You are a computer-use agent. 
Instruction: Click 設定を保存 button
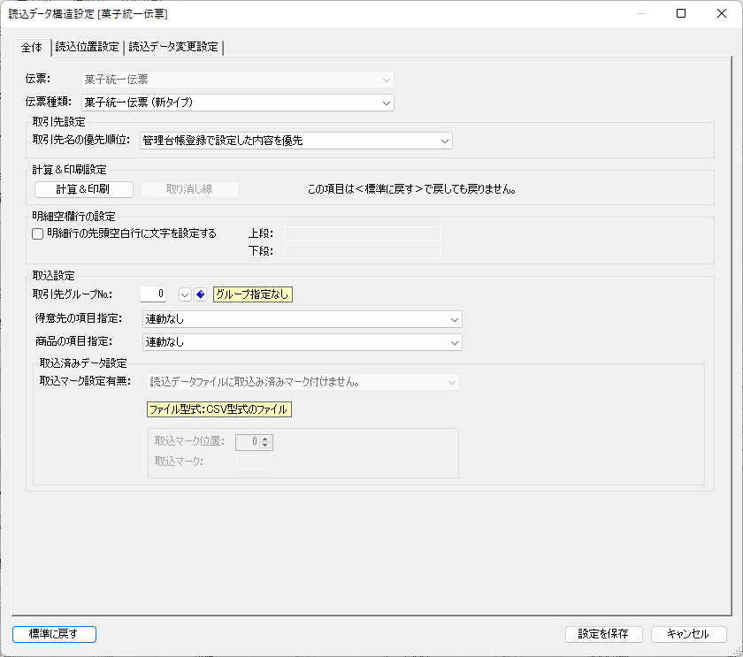603,634
